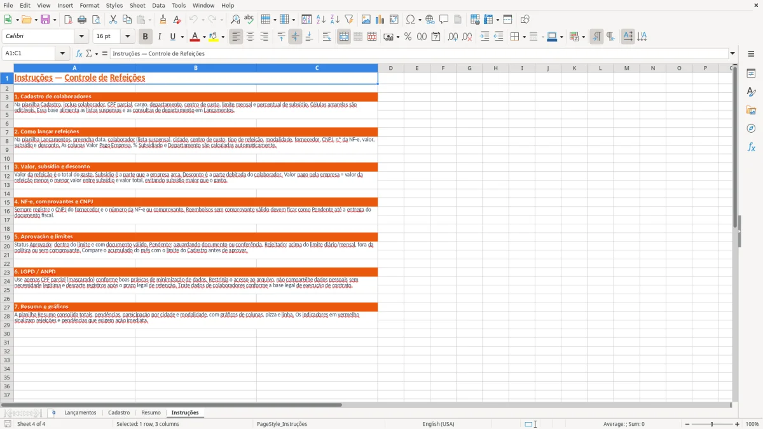
Task: Open the Format menu
Action: (90, 5)
